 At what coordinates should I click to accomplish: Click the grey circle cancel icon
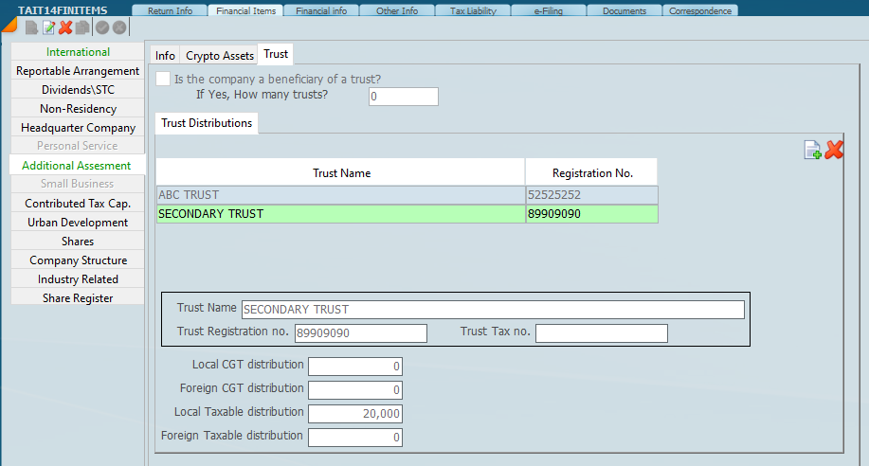click(119, 27)
